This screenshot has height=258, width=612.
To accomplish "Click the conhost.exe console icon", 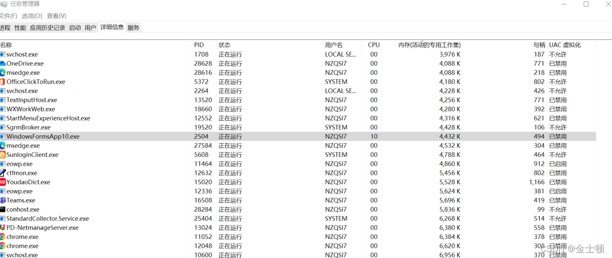I will (3, 210).
